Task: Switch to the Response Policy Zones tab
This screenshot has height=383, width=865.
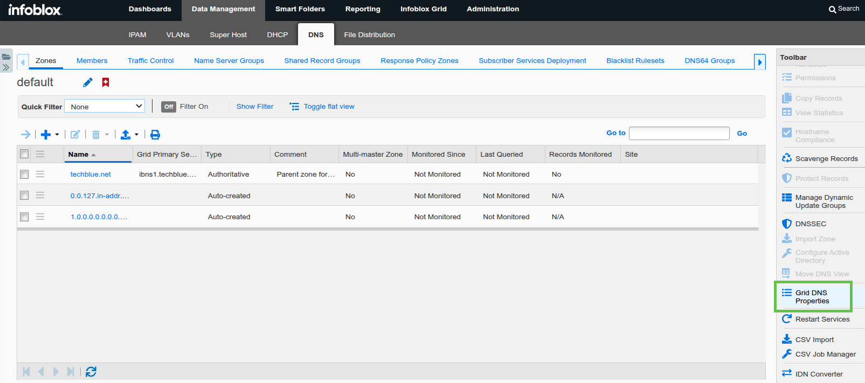Action: (x=419, y=60)
